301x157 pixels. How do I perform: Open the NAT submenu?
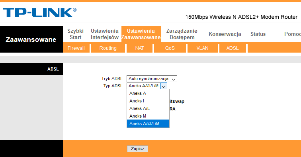click(140, 48)
